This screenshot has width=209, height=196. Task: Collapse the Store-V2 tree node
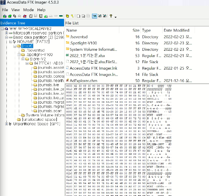coord(23,59)
